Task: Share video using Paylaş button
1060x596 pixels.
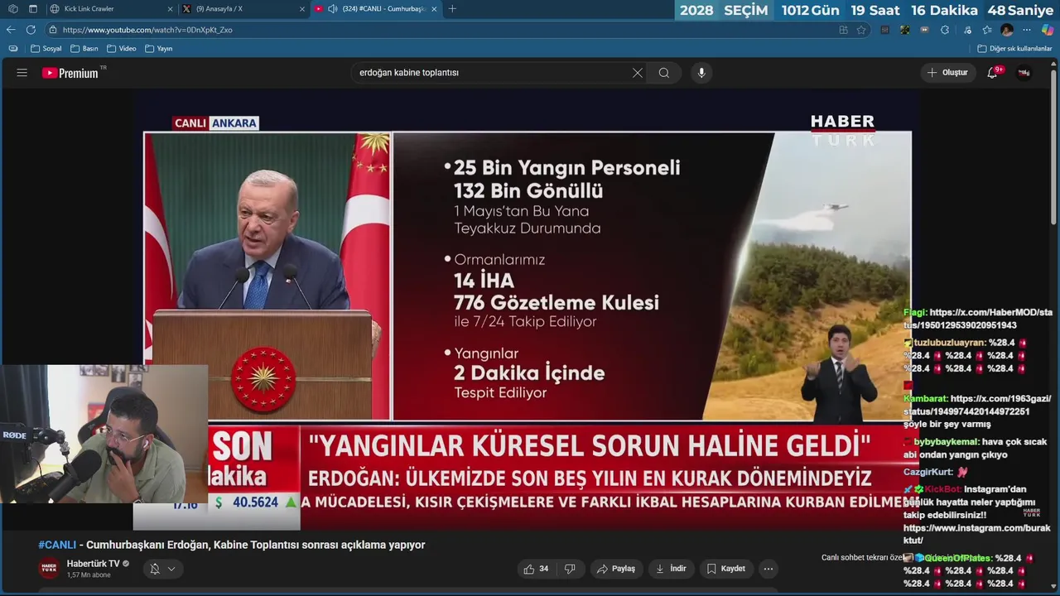Action: point(616,569)
